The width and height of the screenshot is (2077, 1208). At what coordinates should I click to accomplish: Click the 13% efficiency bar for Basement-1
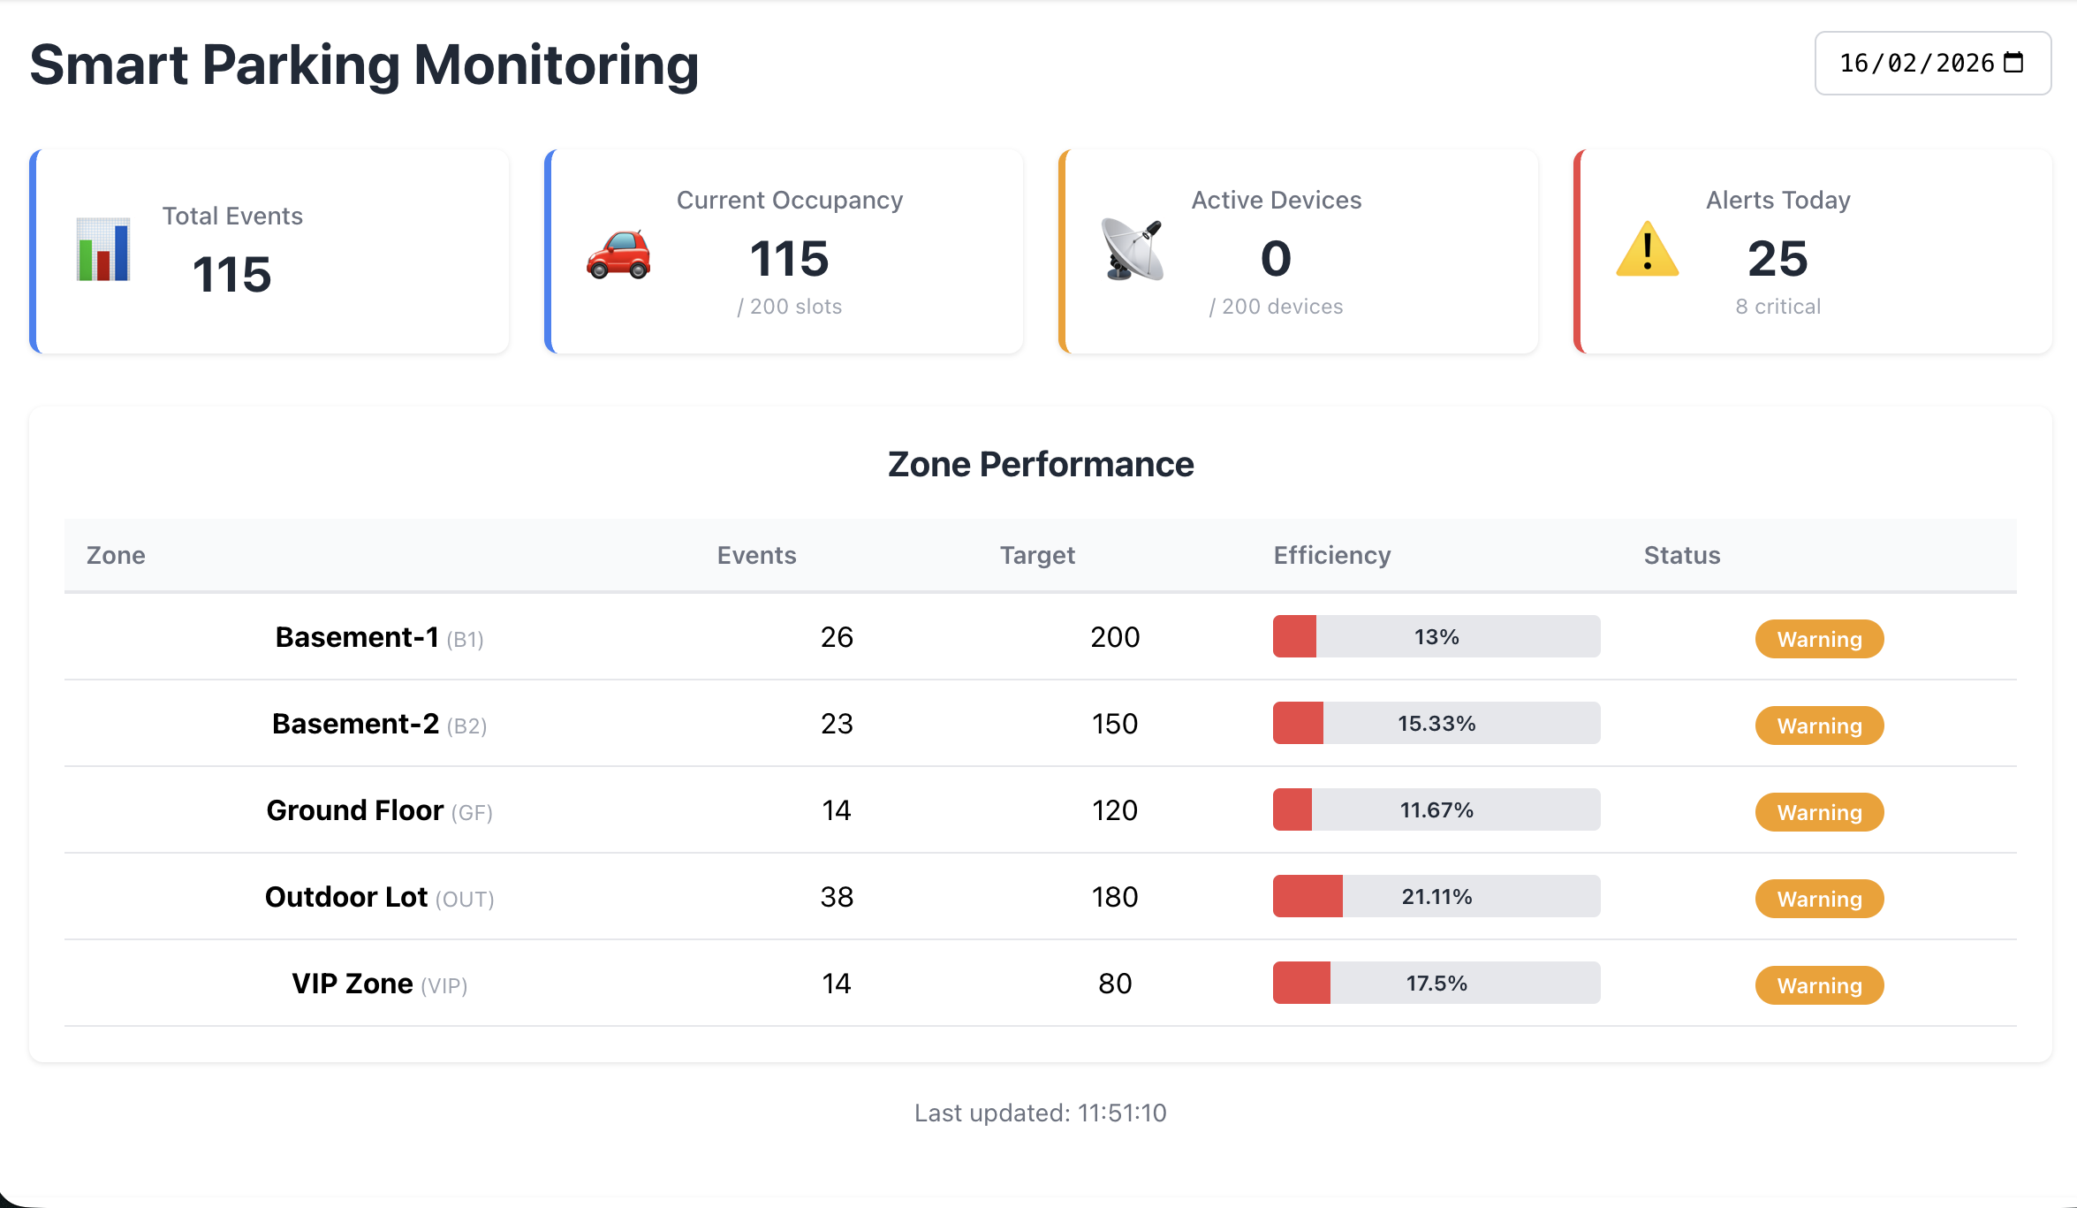1436,636
